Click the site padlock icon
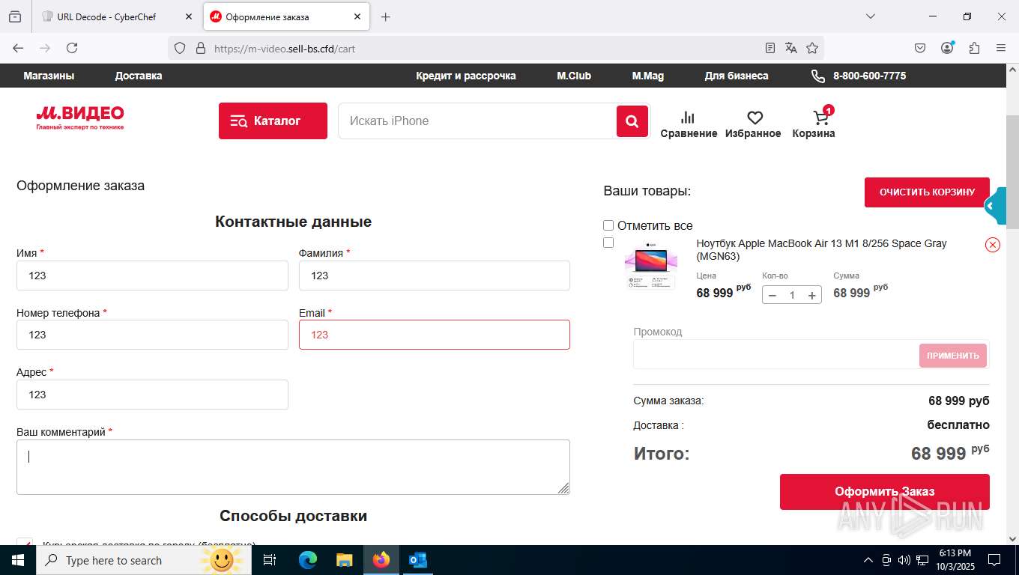1019x575 pixels. point(200,48)
